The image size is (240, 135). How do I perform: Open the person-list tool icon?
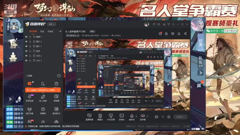pos(43,84)
